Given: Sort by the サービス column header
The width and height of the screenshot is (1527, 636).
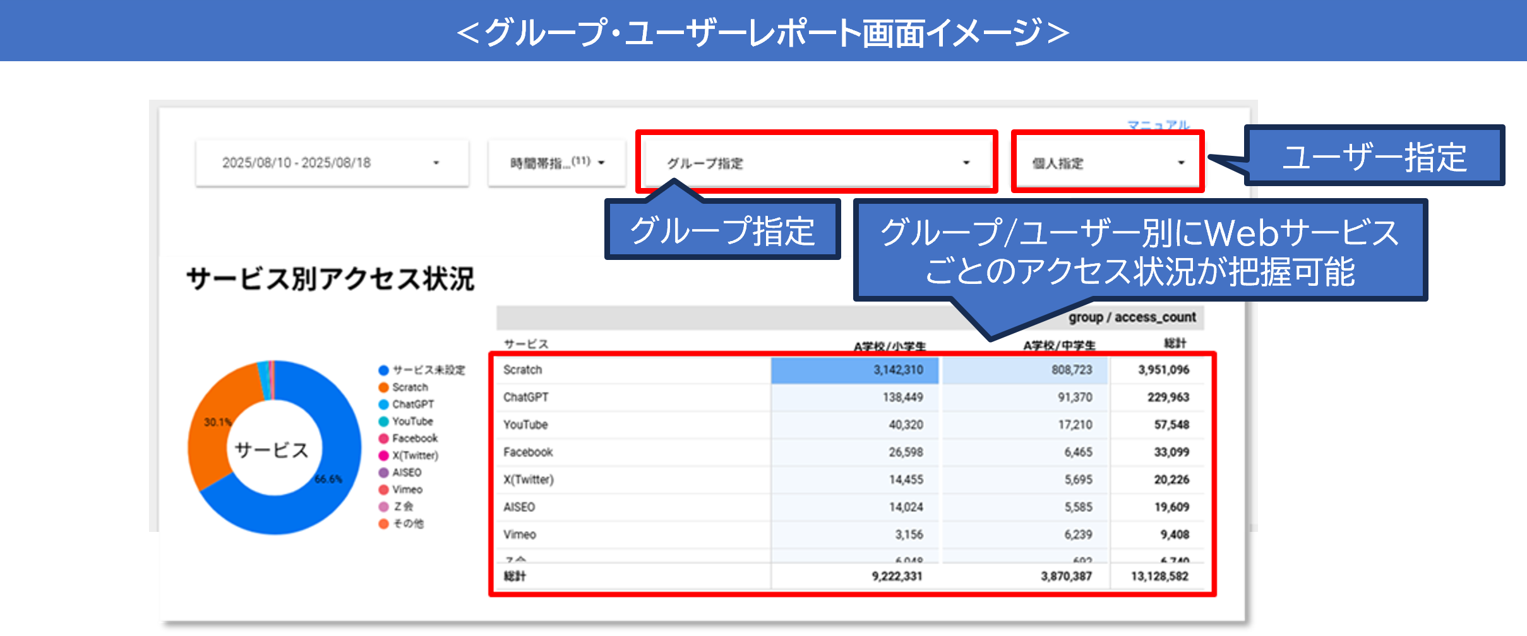Looking at the screenshot, I should click(x=526, y=344).
